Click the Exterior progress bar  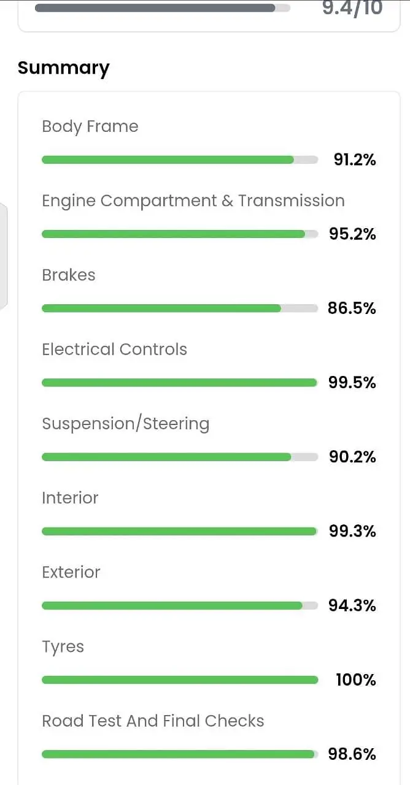(179, 606)
